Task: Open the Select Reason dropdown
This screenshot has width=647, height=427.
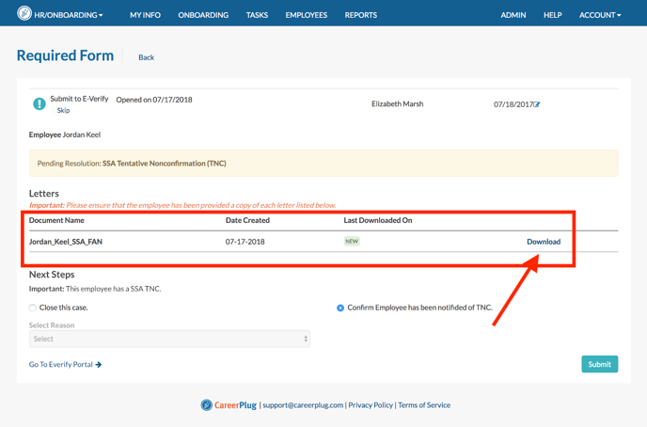Action: point(169,339)
